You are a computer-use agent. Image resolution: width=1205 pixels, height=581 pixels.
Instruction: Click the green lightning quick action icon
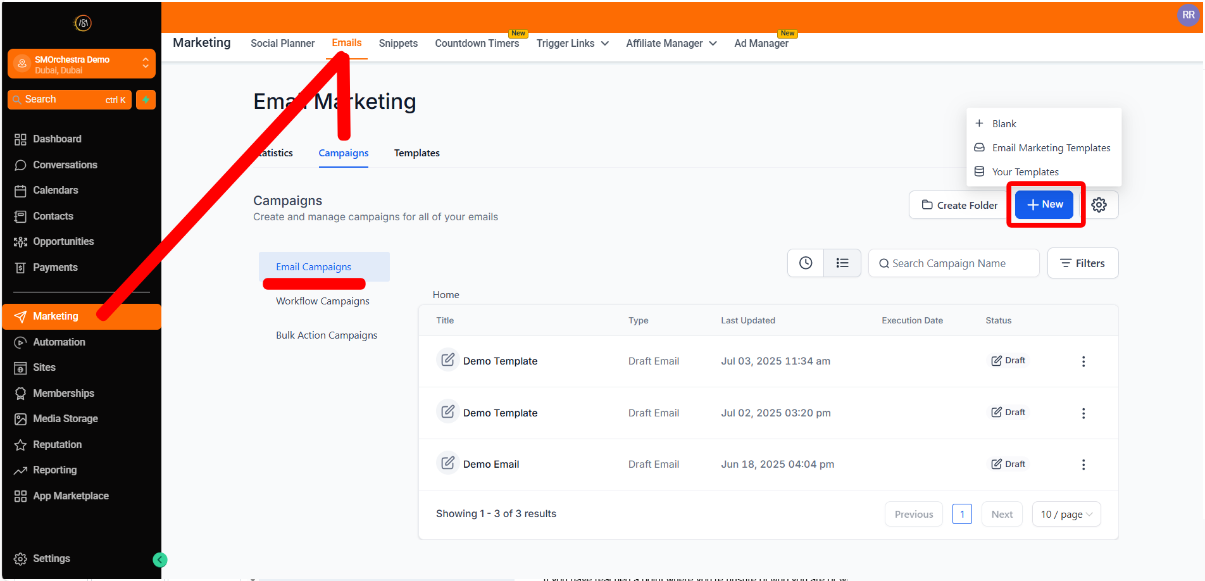(x=146, y=100)
